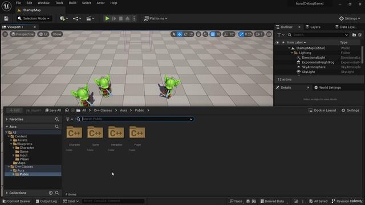The width and height of the screenshot is (365, 205).
Task: Click Dock in Layout
Action: 322,110
